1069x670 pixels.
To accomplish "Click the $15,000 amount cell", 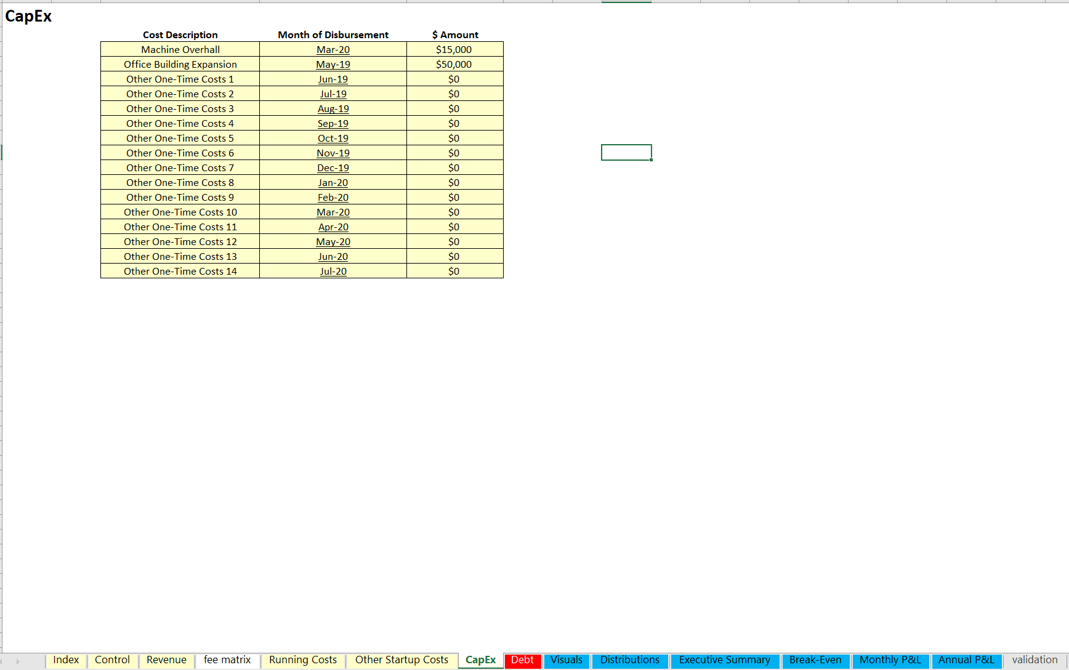I will pos(454,49).
